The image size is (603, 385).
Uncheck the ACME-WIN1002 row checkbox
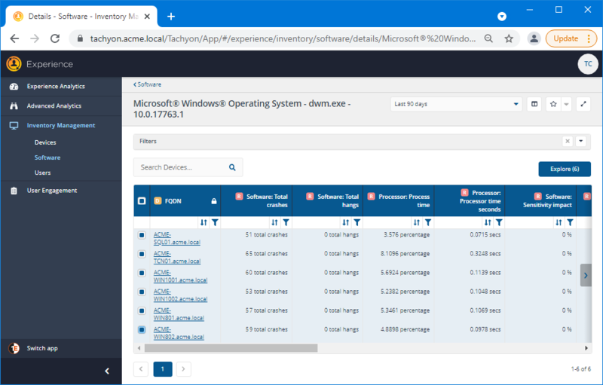pyautogui.click(x=142, y=292)
